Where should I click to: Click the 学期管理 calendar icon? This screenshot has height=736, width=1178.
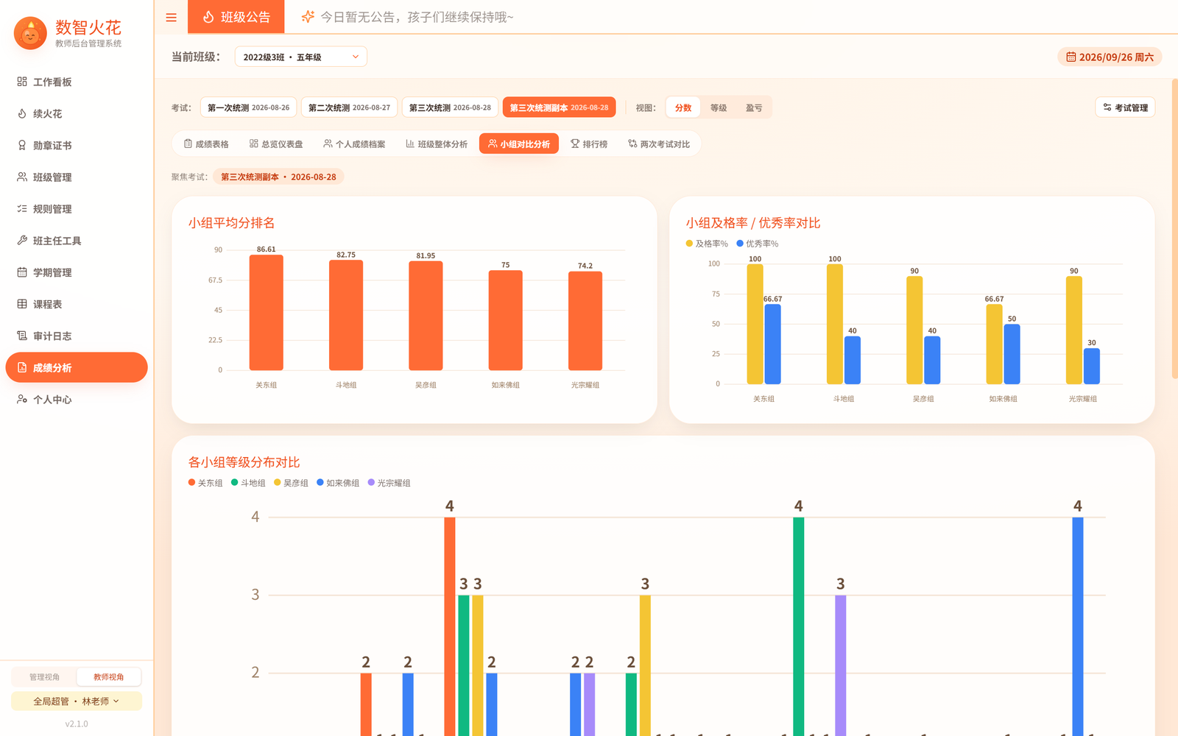(x=22, y=272)
